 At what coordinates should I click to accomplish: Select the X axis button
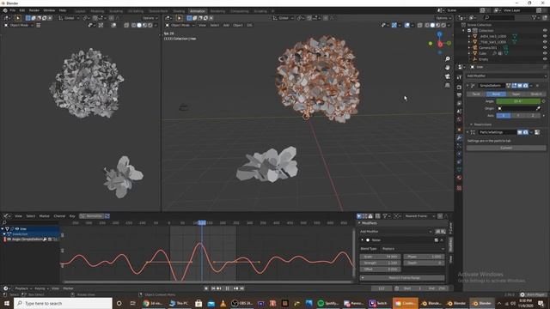503,116
